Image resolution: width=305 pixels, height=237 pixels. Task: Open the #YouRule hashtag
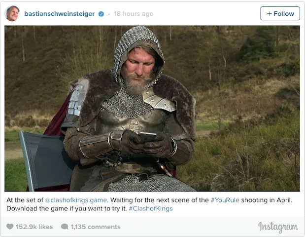pos(225,200)
